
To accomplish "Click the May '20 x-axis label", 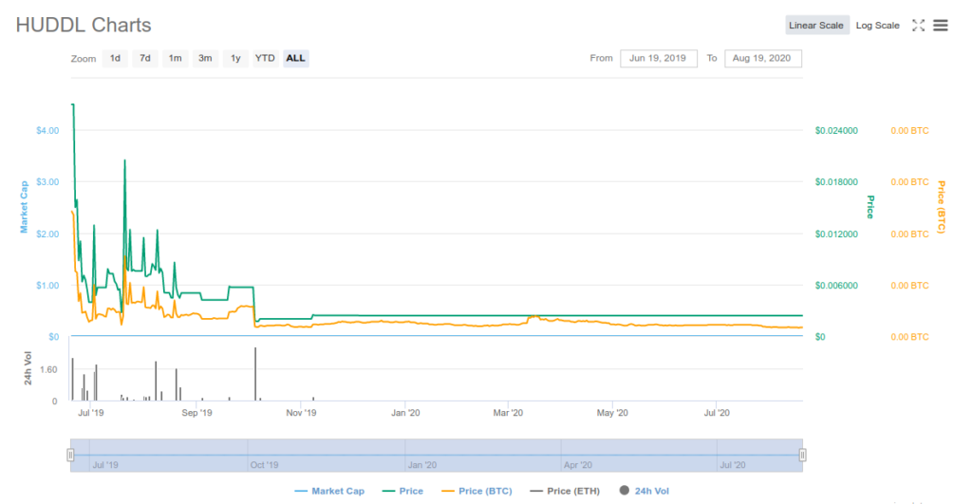I will pos(612,412).
